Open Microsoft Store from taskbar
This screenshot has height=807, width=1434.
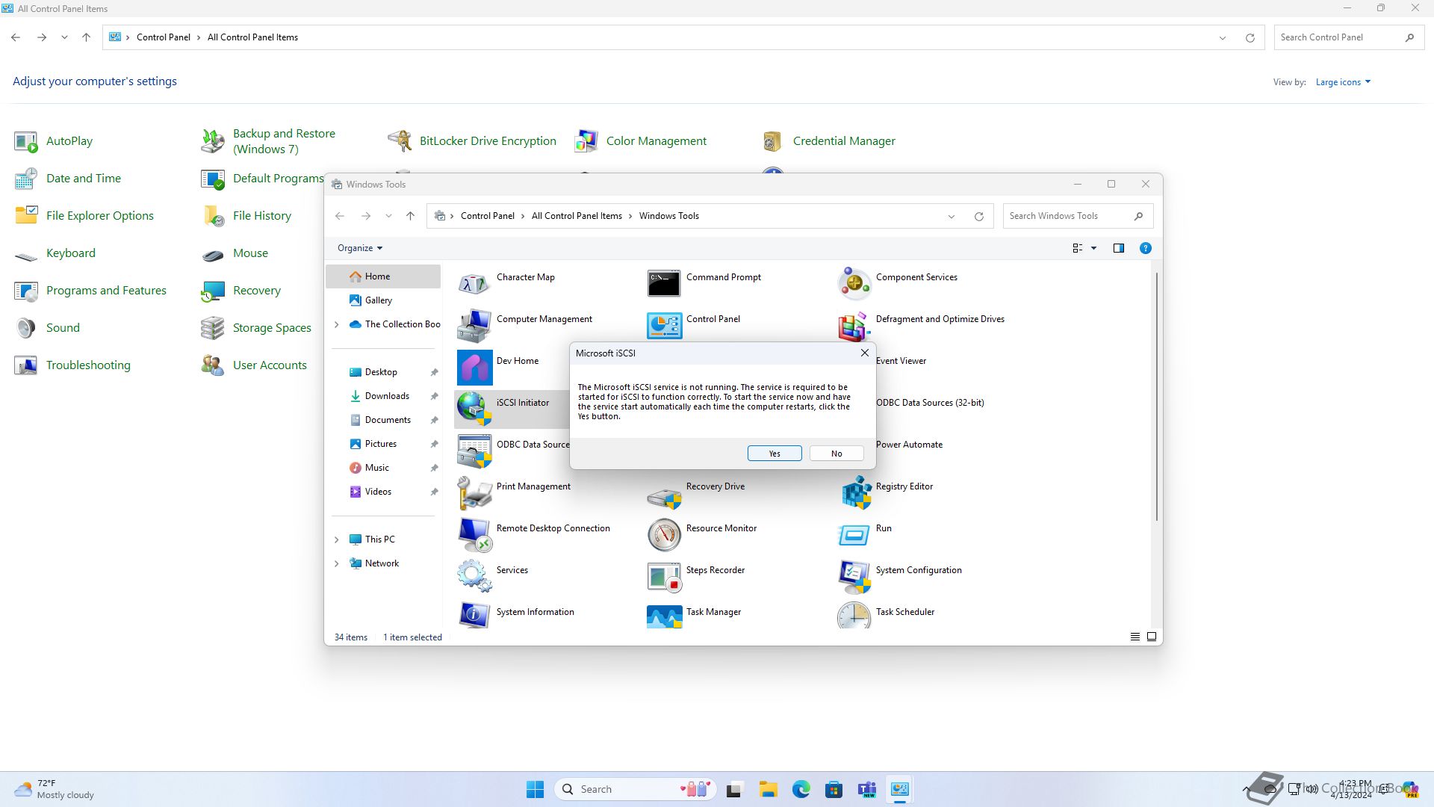pyautogui.click(x=834, y=789)
